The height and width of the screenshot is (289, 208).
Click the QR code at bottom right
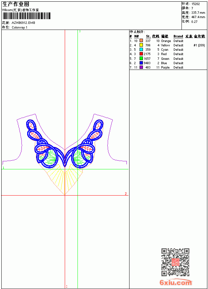pyautogui.click(x=175, y=262)
